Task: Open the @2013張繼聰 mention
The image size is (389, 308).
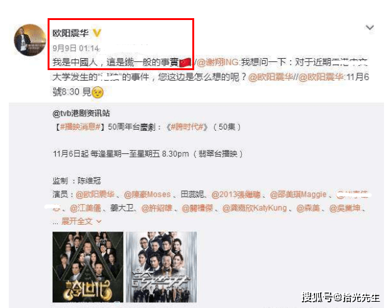Action: pyautogui.click(x=236, y=195)
